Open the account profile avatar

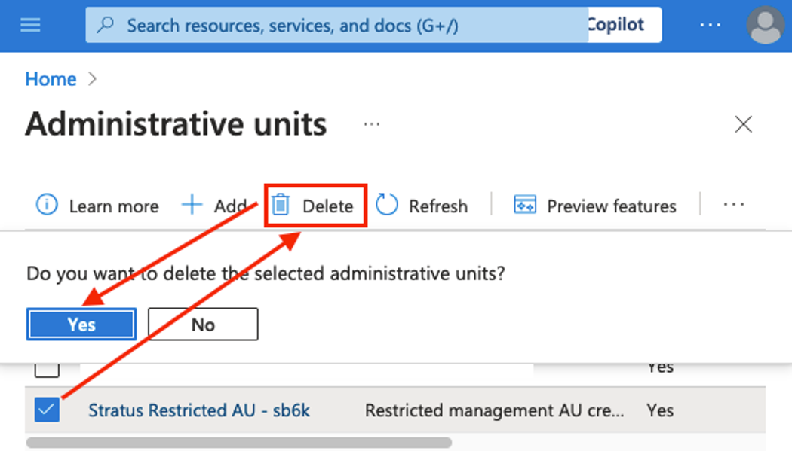point(765,25)
